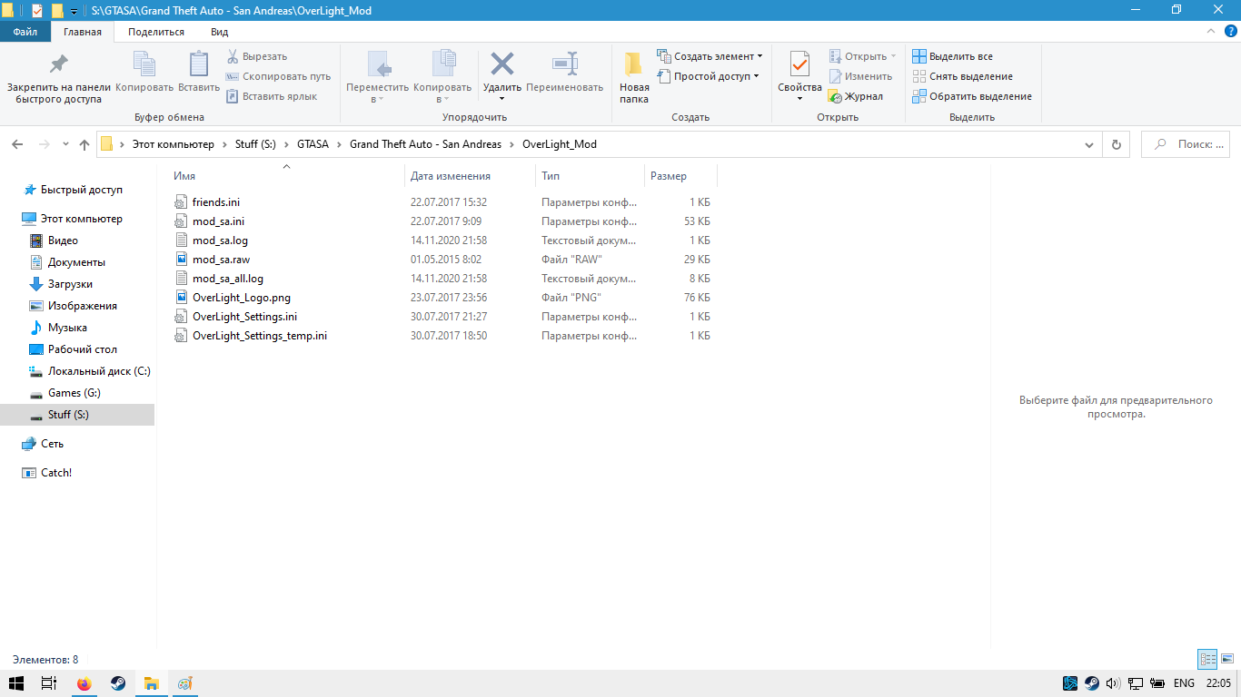Create a new folder with Новая папка
The width and height of the screenshot is (1241, 697).
(634, 77)
